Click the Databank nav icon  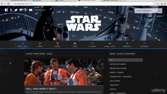click(x=144, y=43)
